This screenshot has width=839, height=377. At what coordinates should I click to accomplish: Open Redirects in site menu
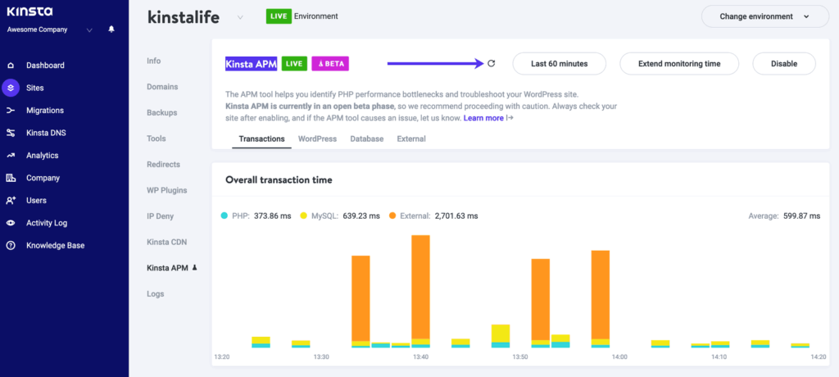click(163, 165)
